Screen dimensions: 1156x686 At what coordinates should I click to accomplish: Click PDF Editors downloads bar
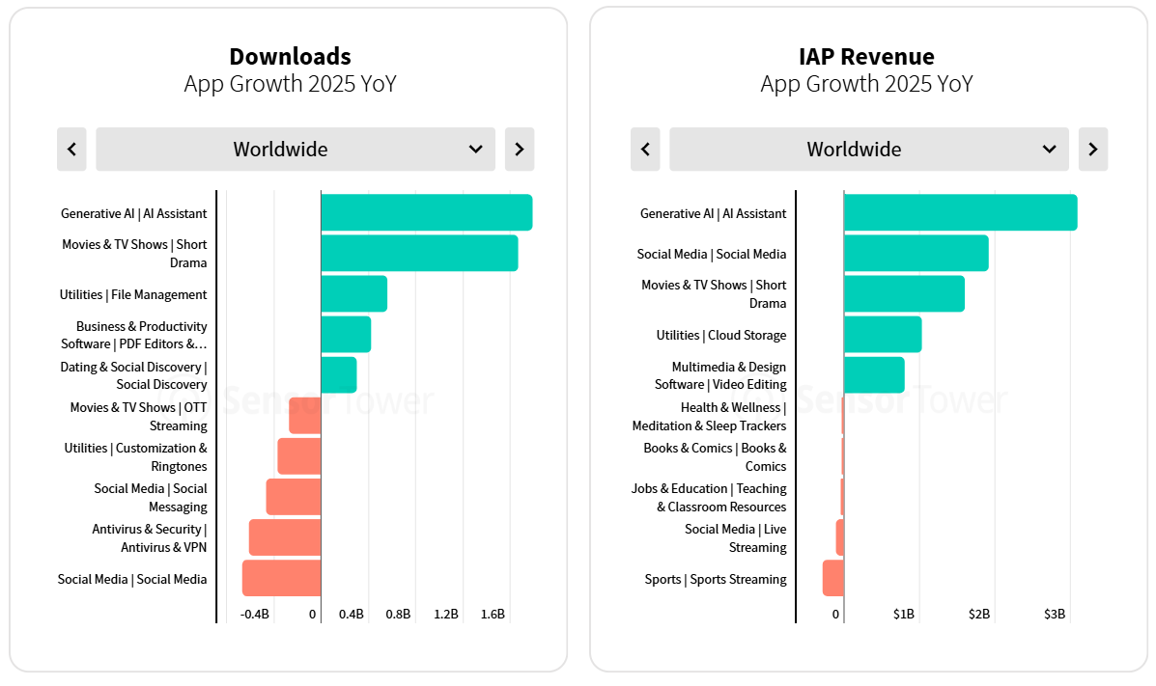click(346, 335)
